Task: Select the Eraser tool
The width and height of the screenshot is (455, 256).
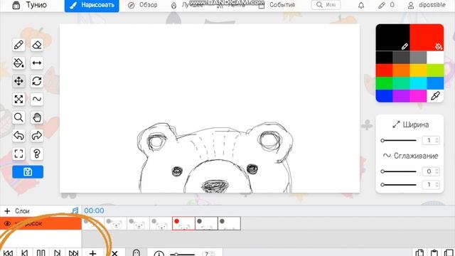Action: (x=37, y=45)
